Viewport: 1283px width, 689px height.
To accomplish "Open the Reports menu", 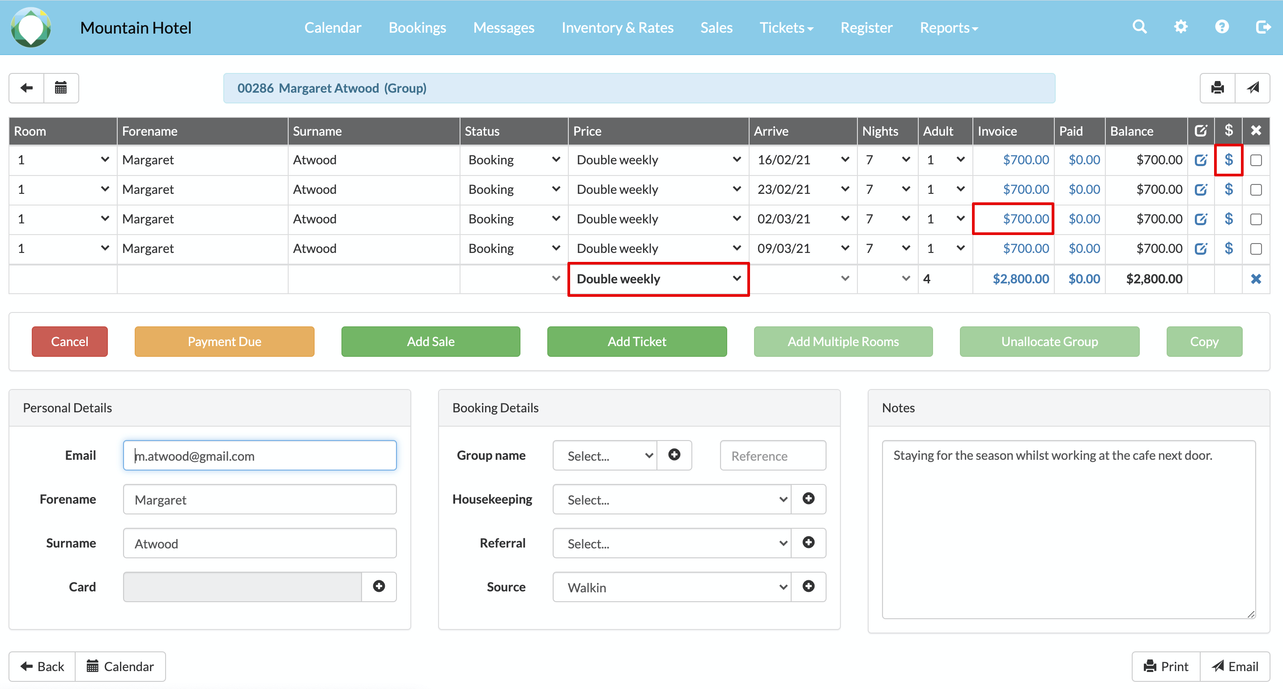I will [x=948, y=28].
